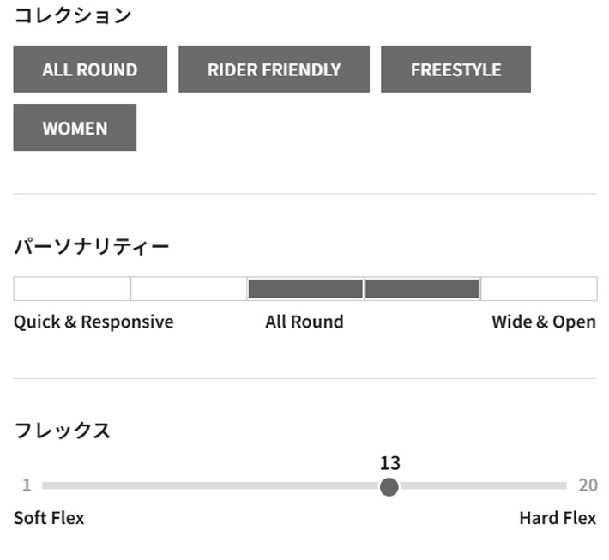The image size is (609, 560).
Task: Click the leftmost empty personality segment
Action: pyautogui.click(x=72, y=289)
